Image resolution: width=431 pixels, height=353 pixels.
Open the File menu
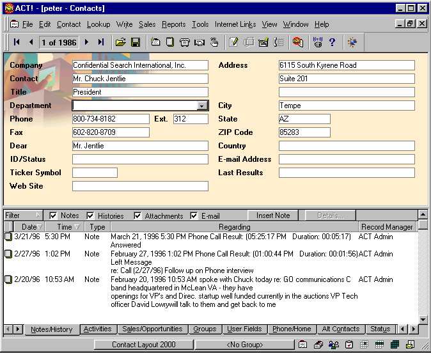pos(27,24)
